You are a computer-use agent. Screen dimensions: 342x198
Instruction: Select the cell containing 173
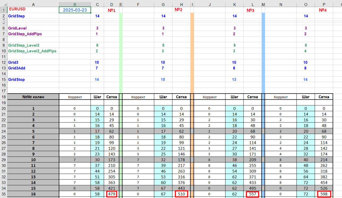point(112,160)
